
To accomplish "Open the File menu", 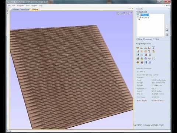I will coord(9,6).
